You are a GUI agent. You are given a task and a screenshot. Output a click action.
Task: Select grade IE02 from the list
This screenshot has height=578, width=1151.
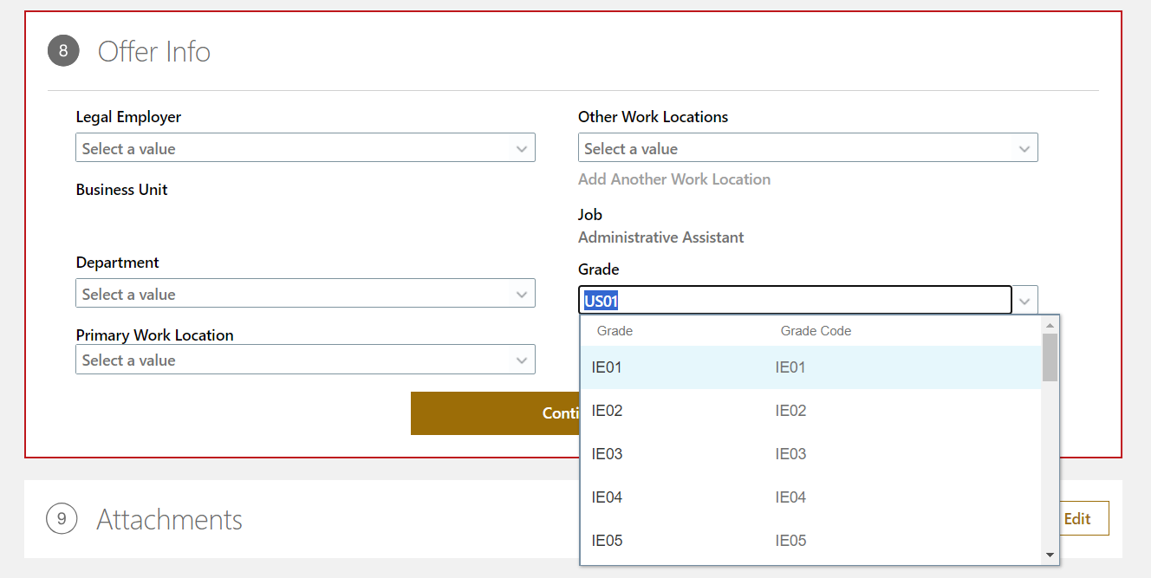click(810, 411)
